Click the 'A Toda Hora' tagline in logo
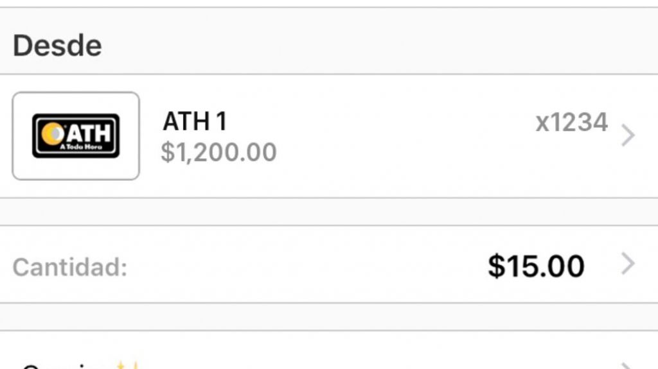This screenshot has width=658, height=369. pos(80,148)
